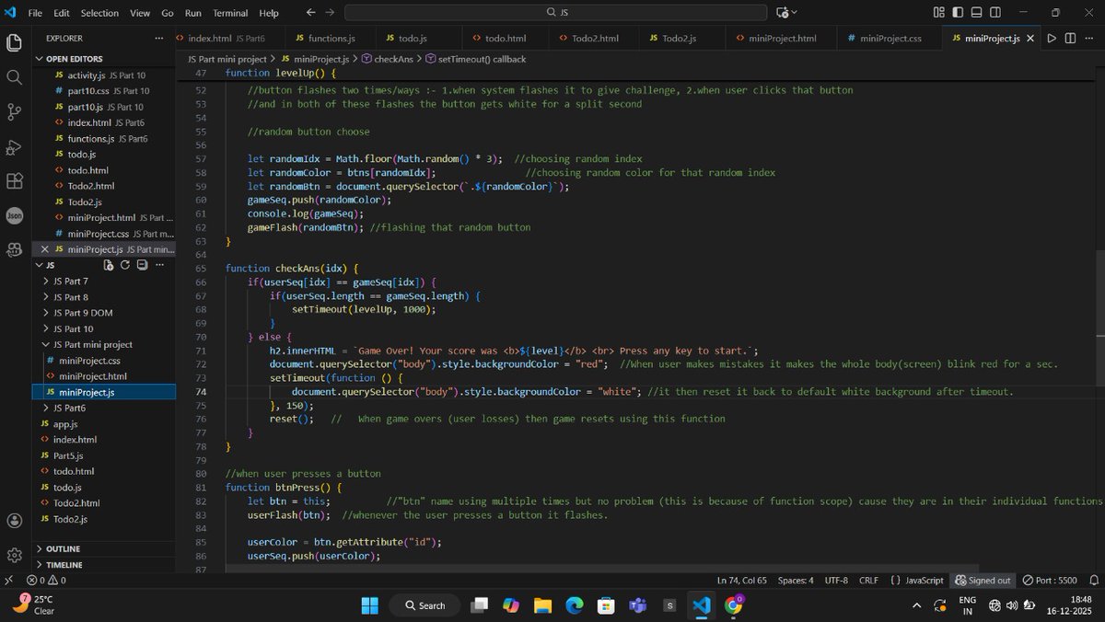
Task: Collapse all folders in Explorer
Action: pos(141,265)
